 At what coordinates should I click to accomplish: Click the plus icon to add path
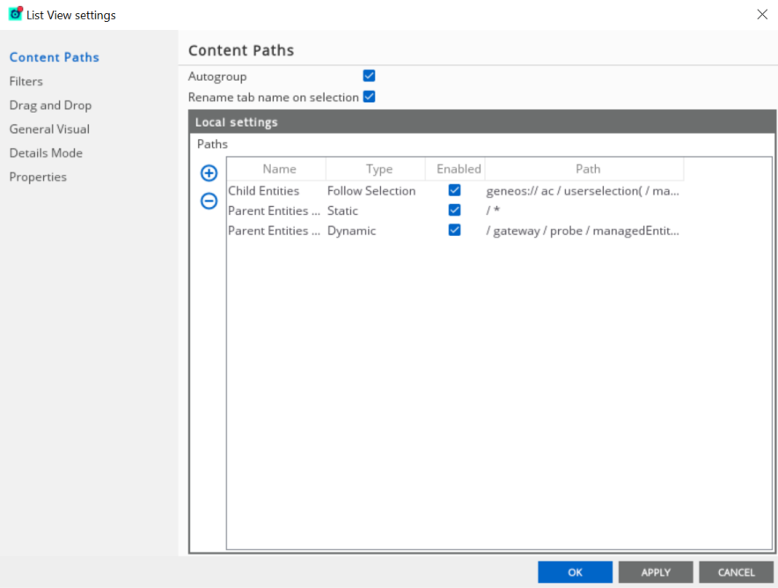(x=209, y=173)
